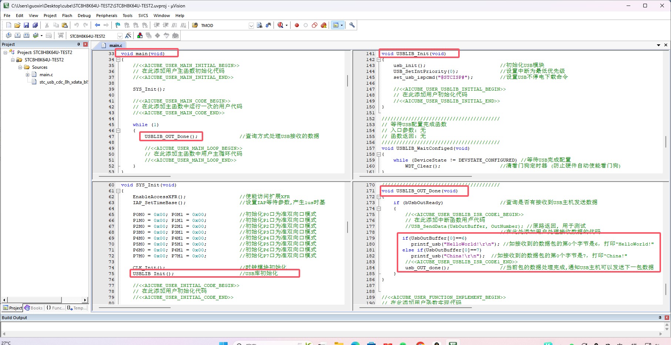Open the Project menu
671x345 pixels.
(50, 16)
